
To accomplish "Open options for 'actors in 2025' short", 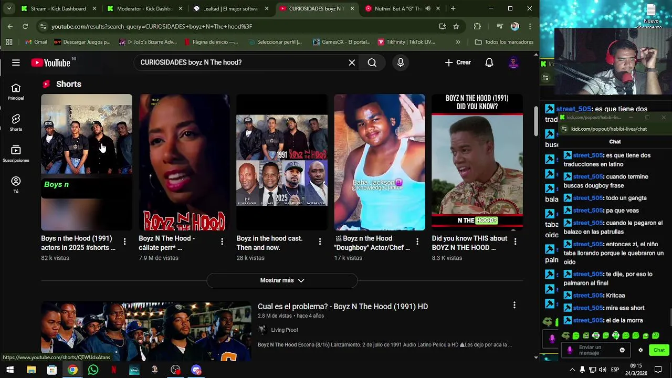I will pos(124,241).
